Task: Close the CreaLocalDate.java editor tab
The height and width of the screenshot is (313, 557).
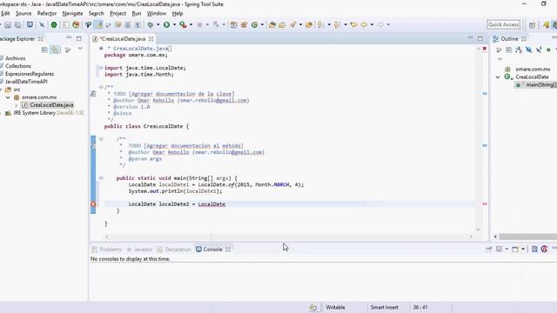Action: tap(151, 39)
